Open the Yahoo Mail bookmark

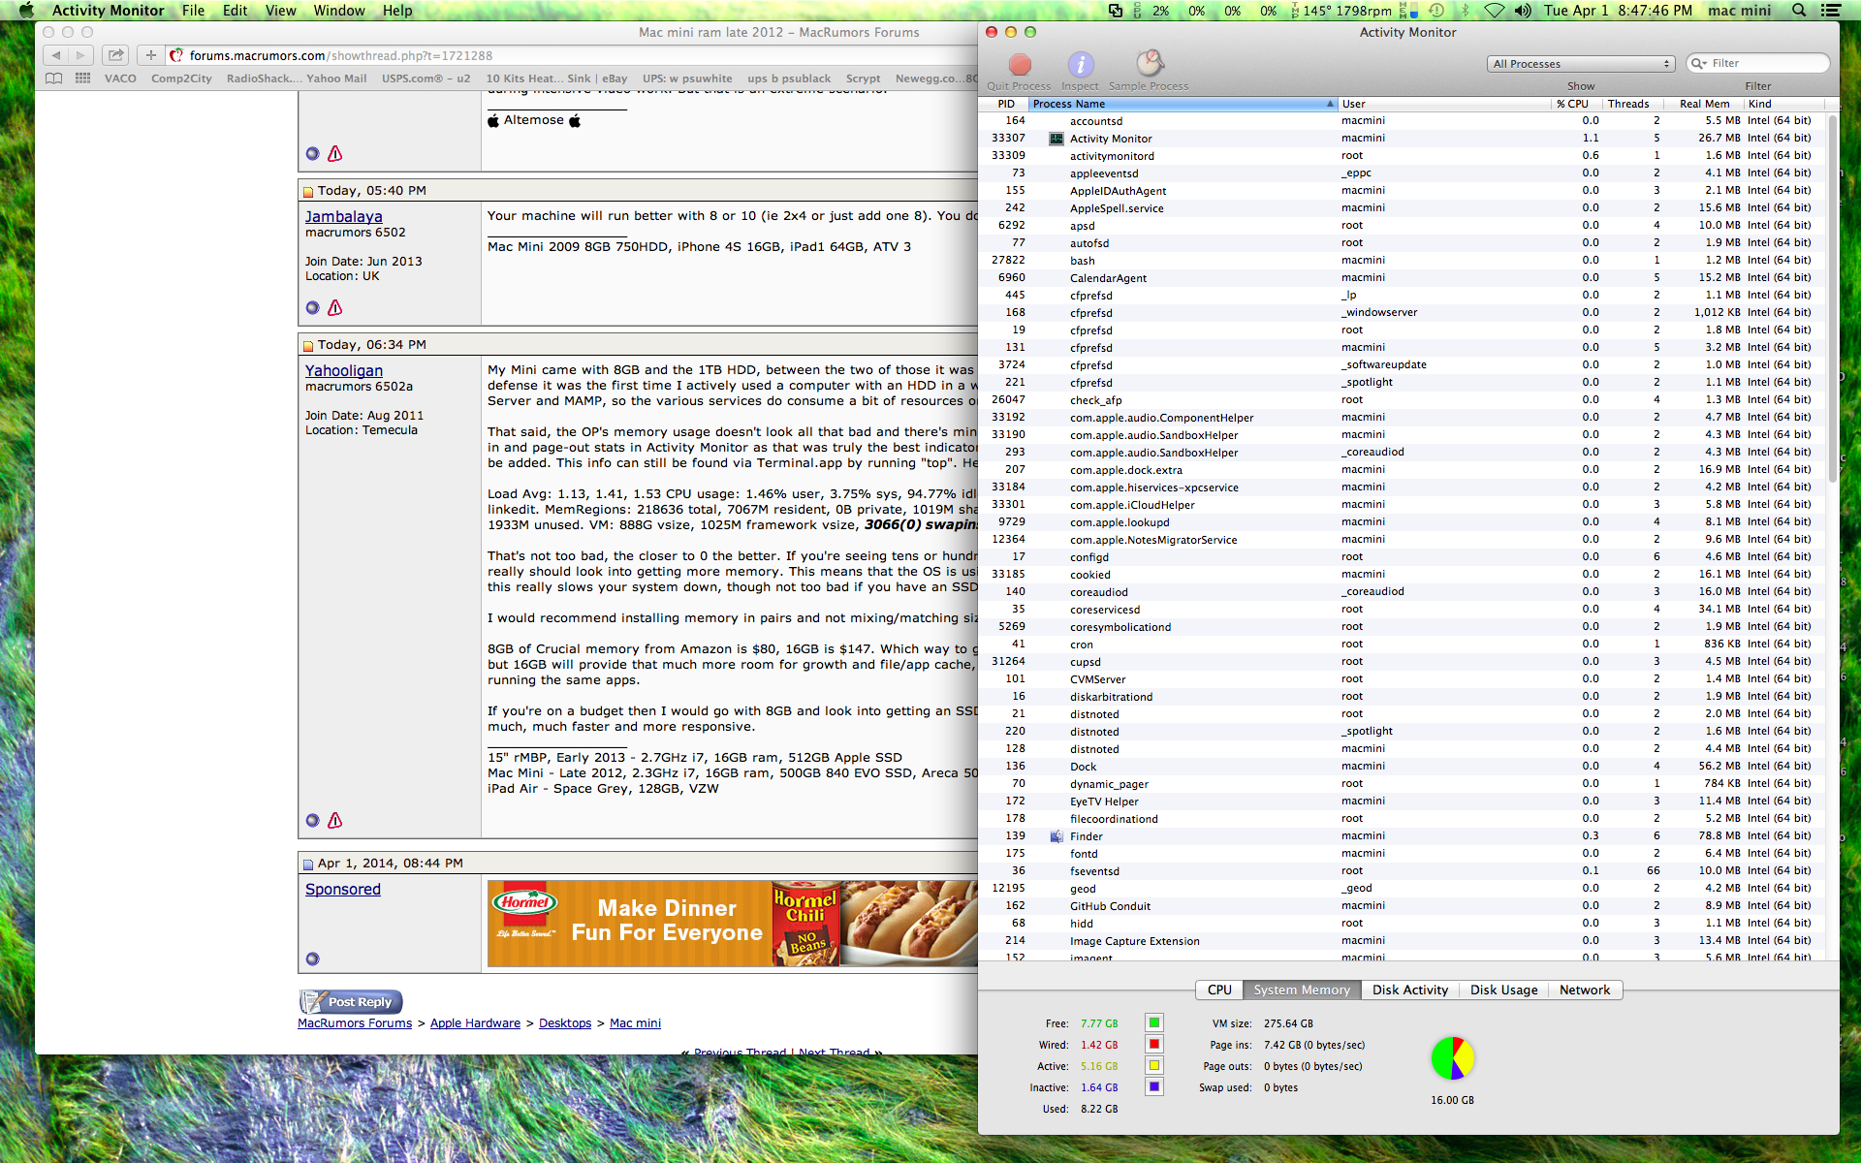click(x=336, y=79)
